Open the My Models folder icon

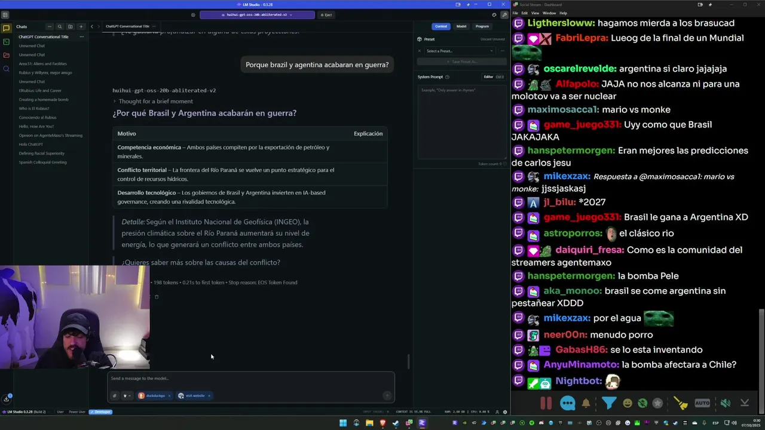(x=6, y=55)
